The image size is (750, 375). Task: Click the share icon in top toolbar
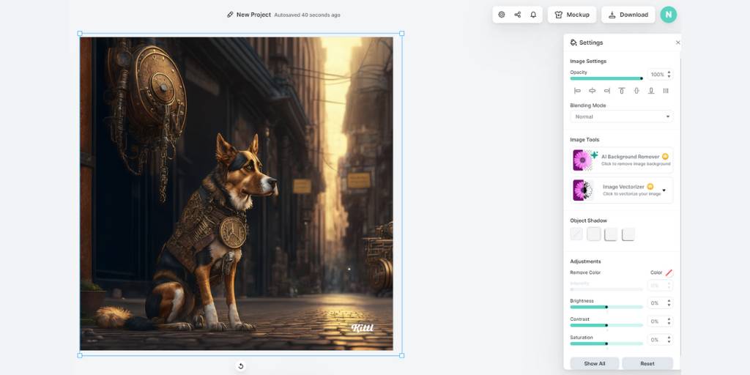click(x=518, y=15)
